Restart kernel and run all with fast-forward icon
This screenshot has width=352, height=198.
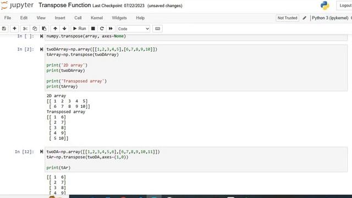tap(111, 29)
